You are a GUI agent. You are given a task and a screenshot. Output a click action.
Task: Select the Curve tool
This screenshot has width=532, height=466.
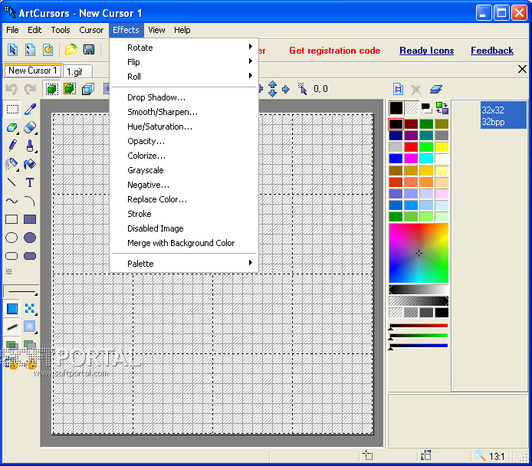pos(12,201)
